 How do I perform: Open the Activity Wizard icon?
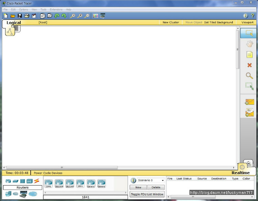[x=34, y=16]
